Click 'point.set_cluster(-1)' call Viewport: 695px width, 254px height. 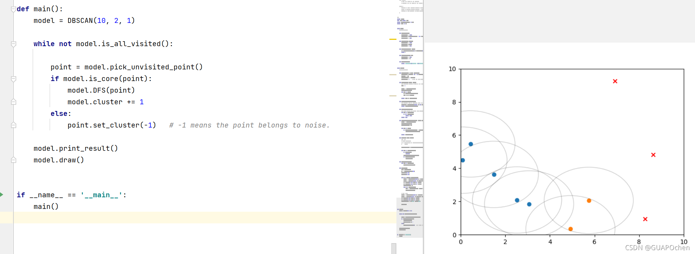click(x=112, y=125)
